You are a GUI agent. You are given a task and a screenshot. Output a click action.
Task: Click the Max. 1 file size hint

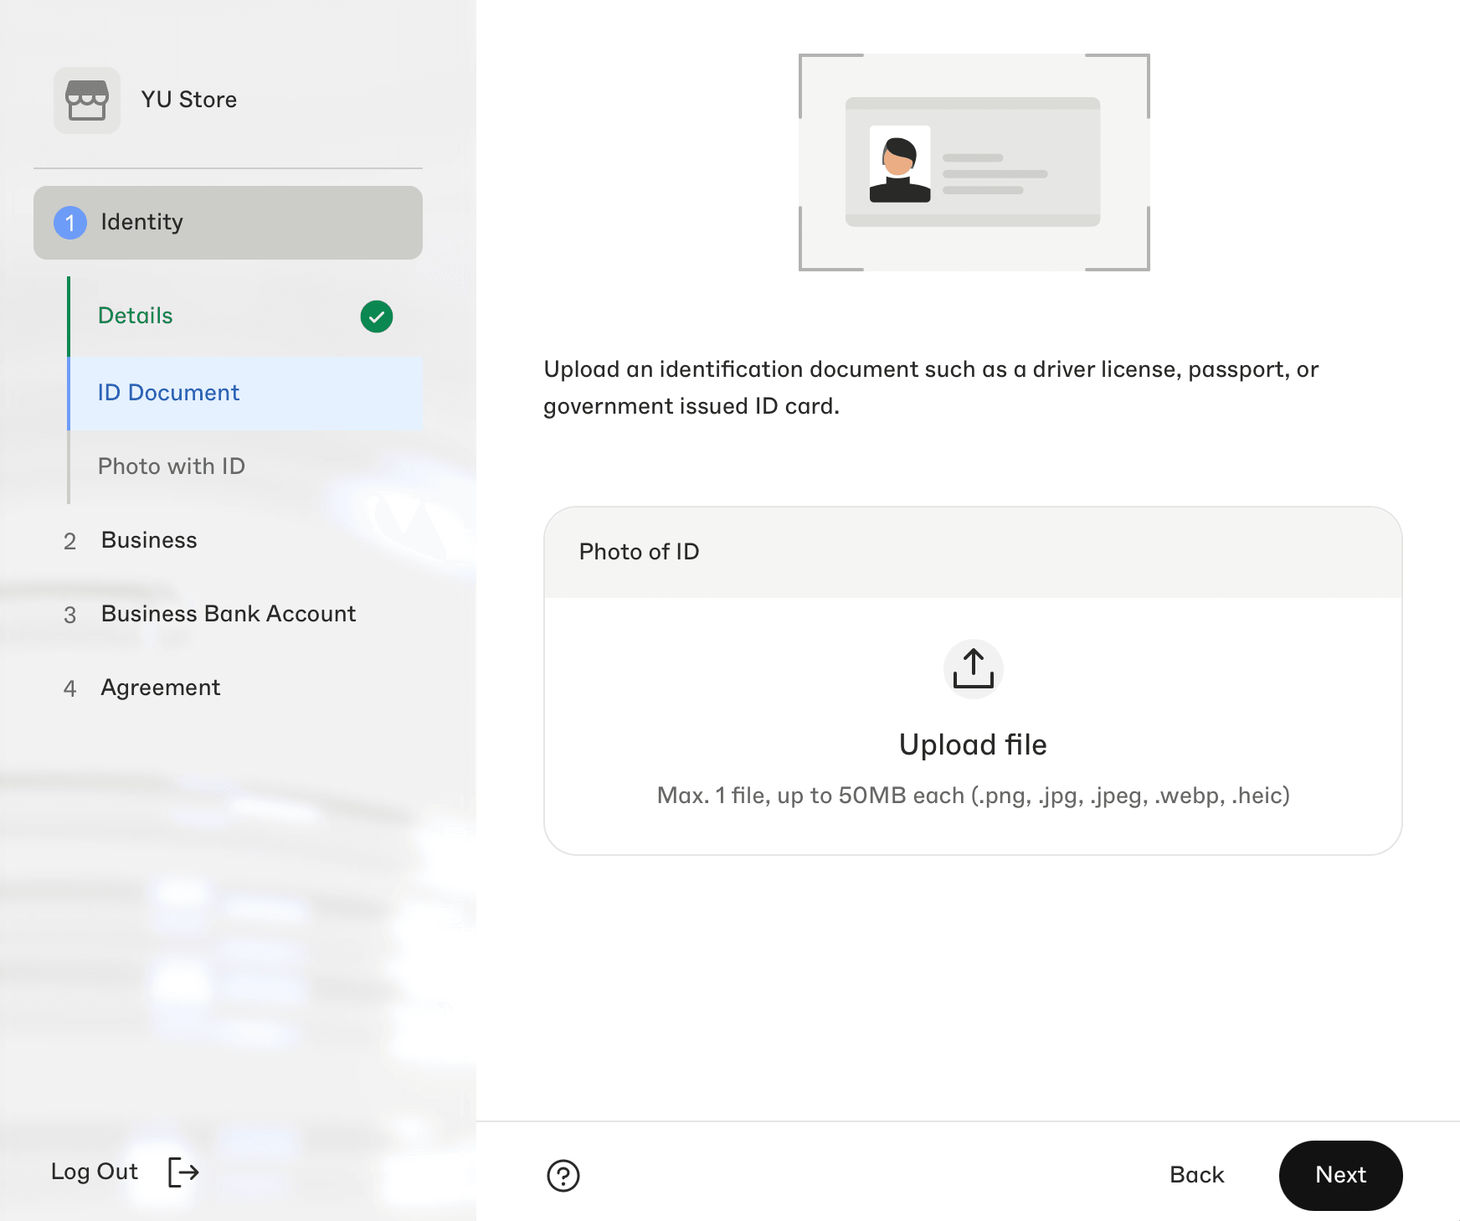pos(973,796)
